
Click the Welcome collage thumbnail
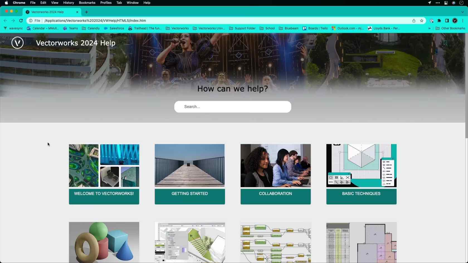pyautogui.click(x=104, y=165)
